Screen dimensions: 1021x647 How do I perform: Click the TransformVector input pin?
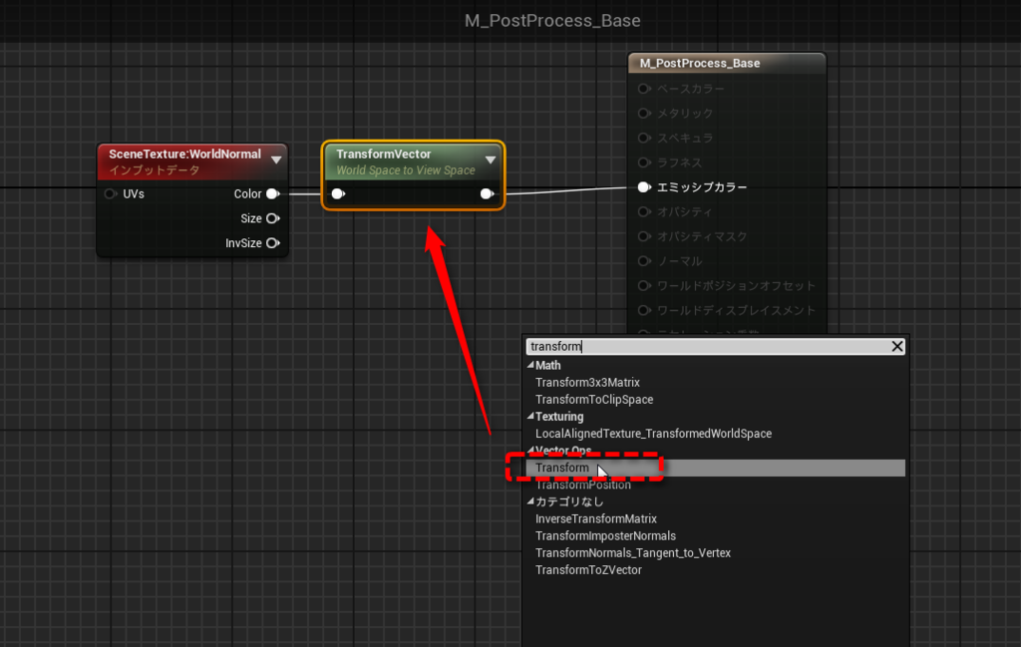point(339,194)
